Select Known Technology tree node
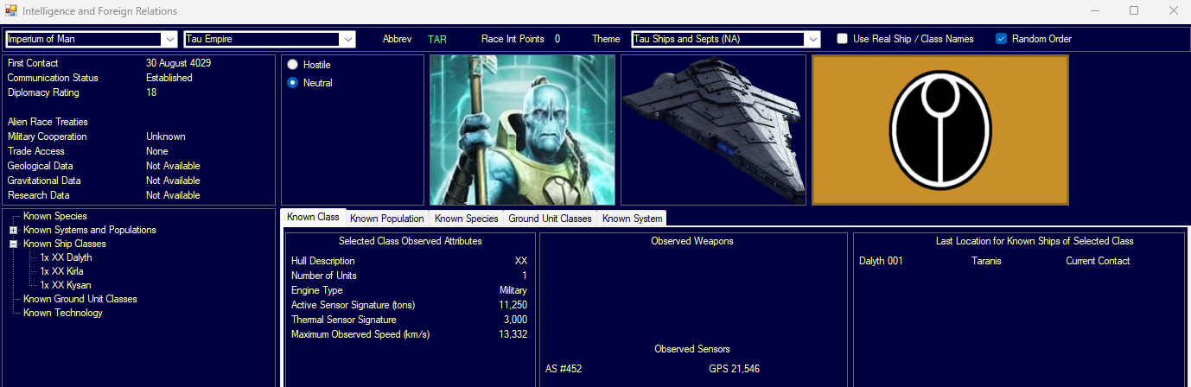This screenshot has width=1191, height=387. tap(63, 313)
